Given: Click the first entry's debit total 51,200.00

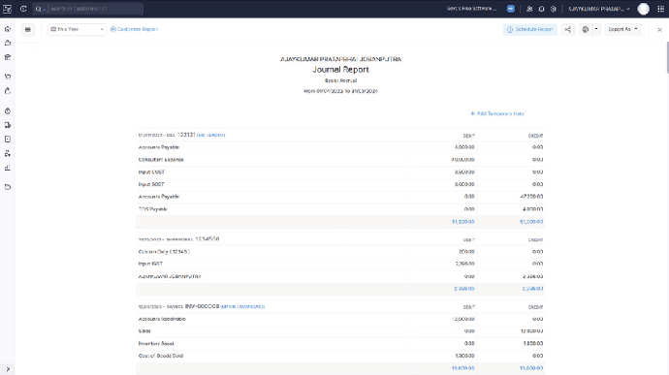Looking at the screenshot, I should tap(462, 222).
